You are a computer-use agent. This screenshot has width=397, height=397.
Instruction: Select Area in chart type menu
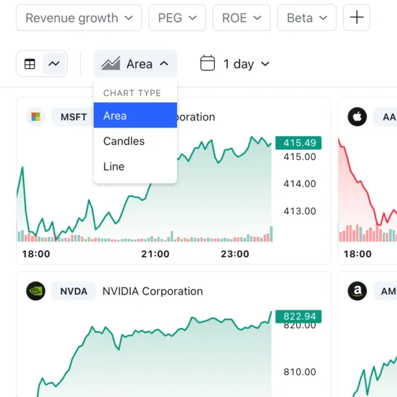[135, 115]
